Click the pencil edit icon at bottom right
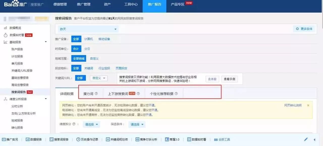Screen dimensions: 323x146 pyautogui.click(x=306, y=139)
